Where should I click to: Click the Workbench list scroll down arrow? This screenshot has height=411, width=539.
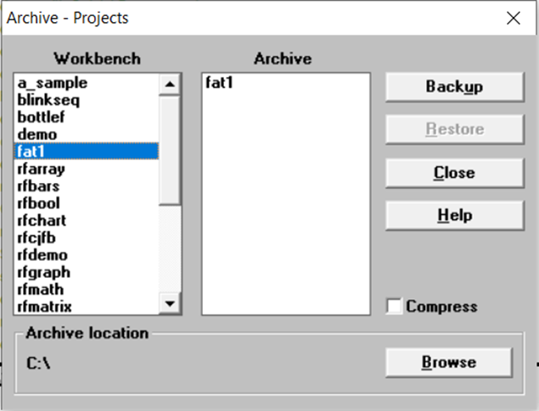[x=170, y=303]
